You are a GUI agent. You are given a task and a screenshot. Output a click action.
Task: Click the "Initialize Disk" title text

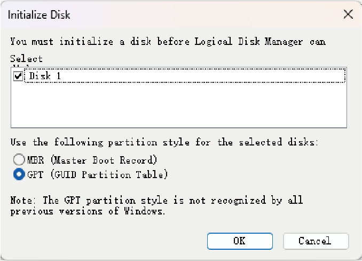tap(39, 15)
